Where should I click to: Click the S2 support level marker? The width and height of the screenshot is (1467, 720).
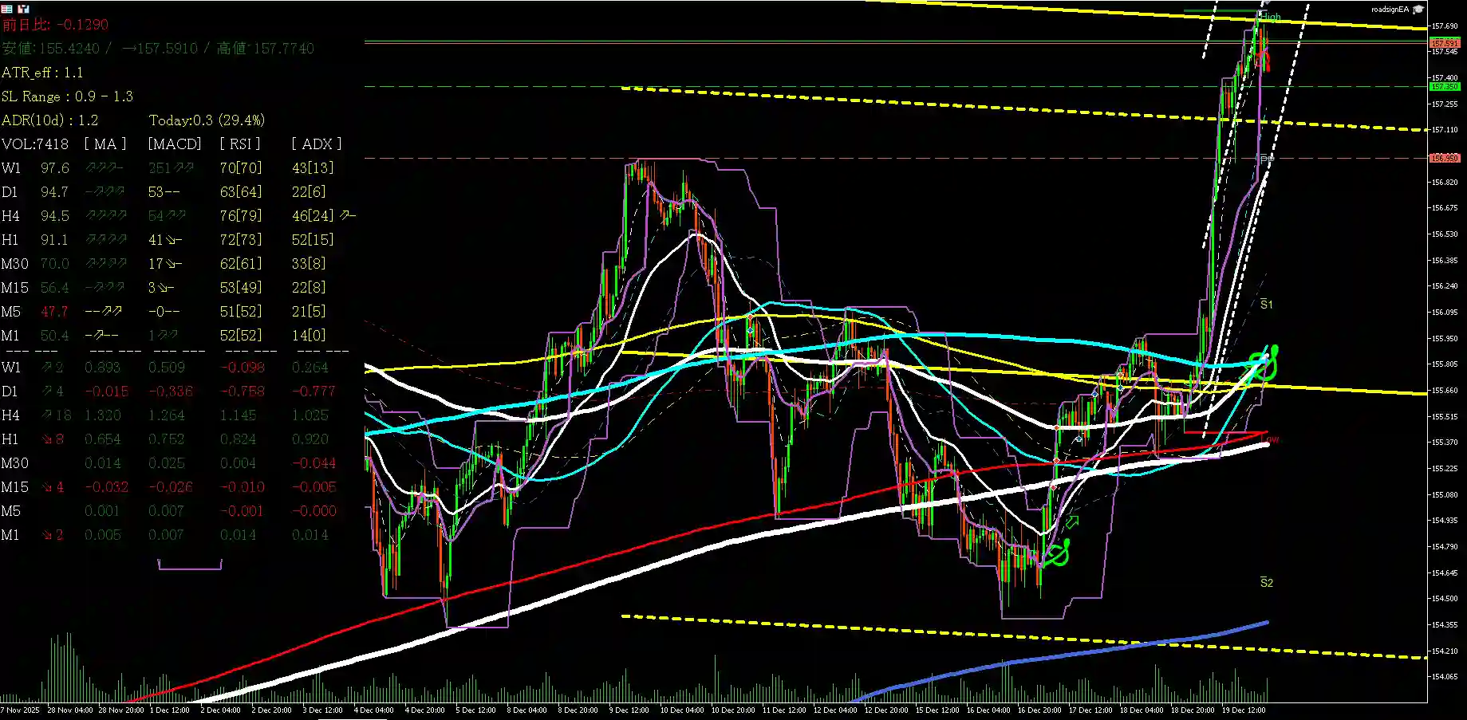pos(1266,583)
